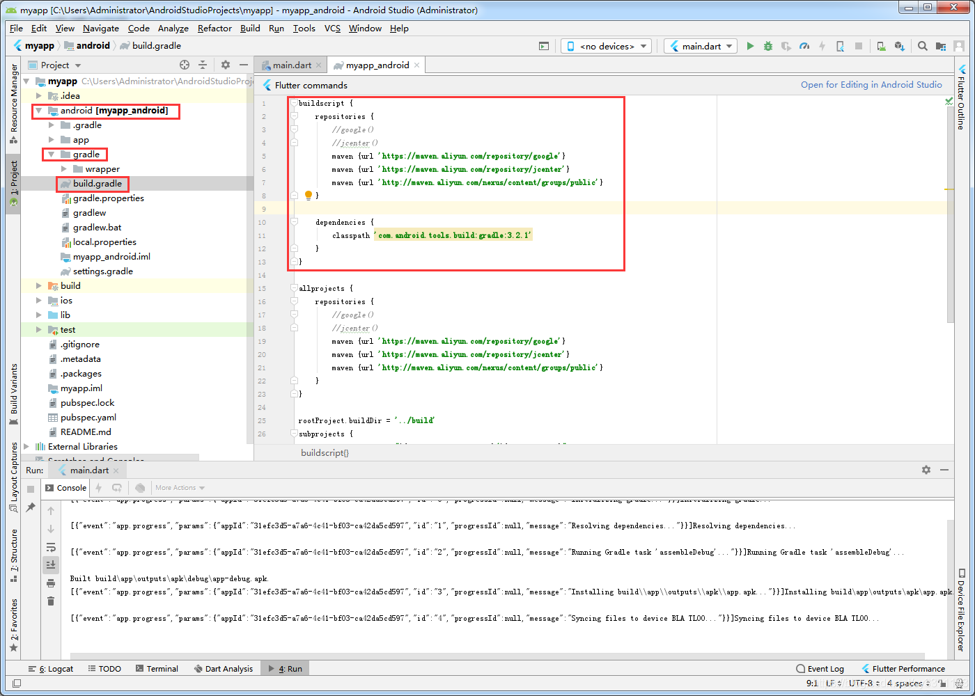This screenshot has width=975, height=696.
Task: Expand the .idea folder
Action: 39,96
